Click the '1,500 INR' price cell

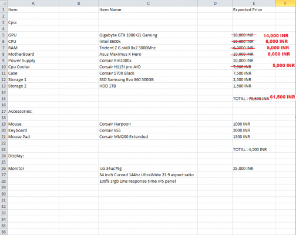click(254, 86)
